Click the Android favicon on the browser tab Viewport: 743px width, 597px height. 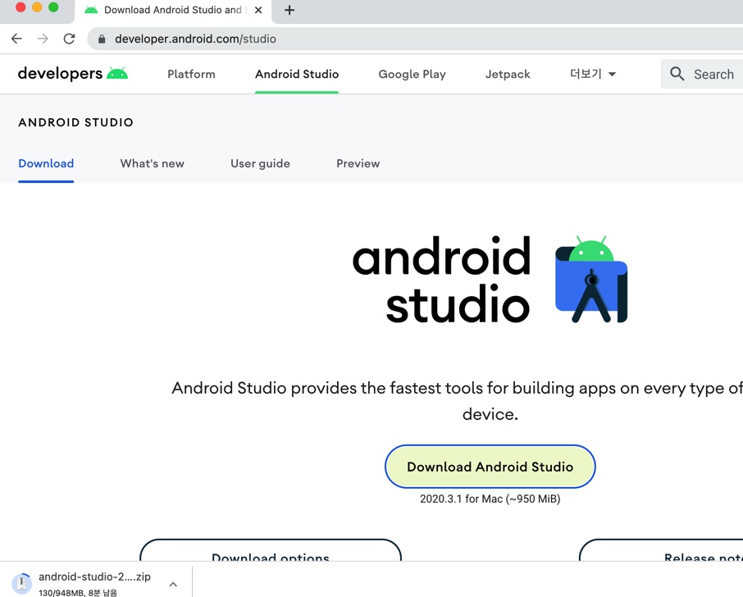tap(91, 10)
